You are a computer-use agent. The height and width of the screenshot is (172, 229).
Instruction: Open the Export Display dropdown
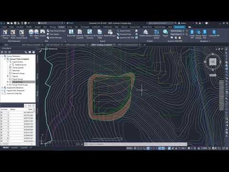(177, 31)
